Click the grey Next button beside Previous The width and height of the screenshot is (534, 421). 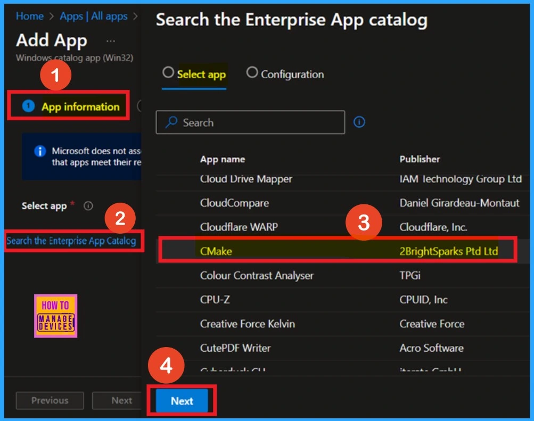coord(118,400)
